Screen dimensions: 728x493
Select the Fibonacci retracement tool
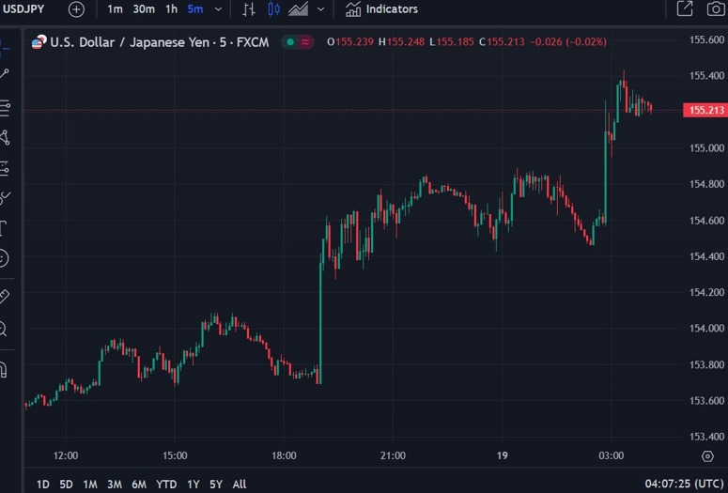click(5, 108)
